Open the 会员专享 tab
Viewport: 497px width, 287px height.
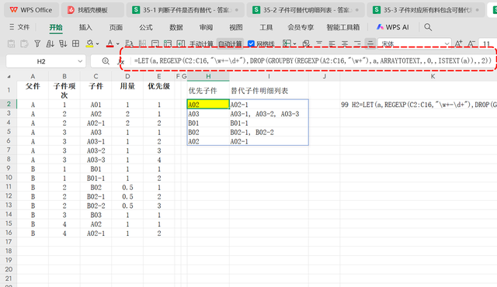click(301, 27)
